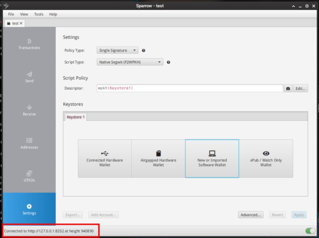This screenshot has height=238, width=319.
Task: Select the Send icon in the sidebar
Action: tap(29, 76)
